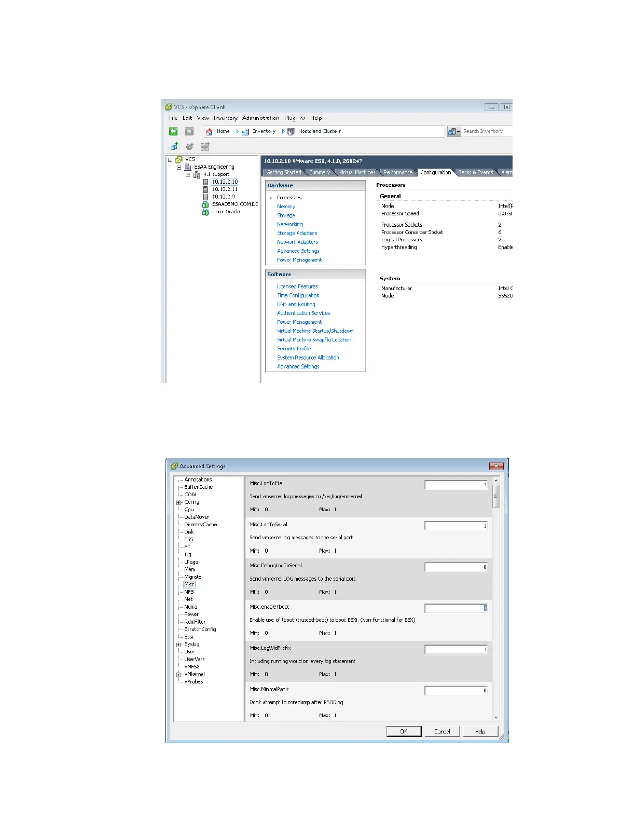Click the Memory hardware link
This screenshot has height=822, width=635.
286,207
